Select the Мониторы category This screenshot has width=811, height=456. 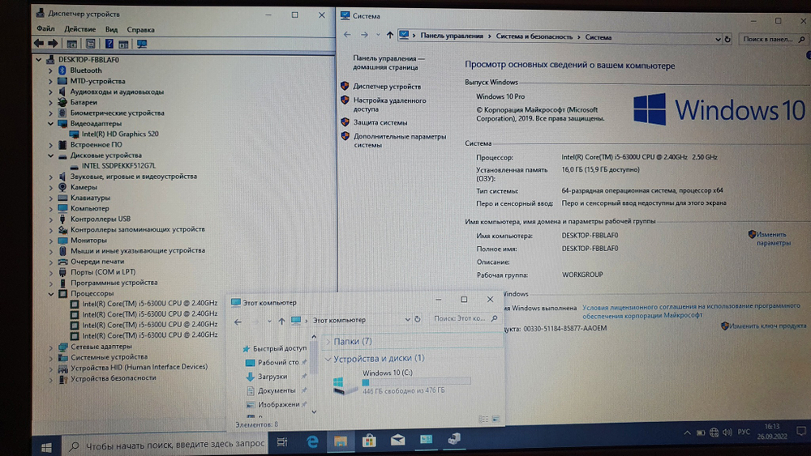[88, 240]
